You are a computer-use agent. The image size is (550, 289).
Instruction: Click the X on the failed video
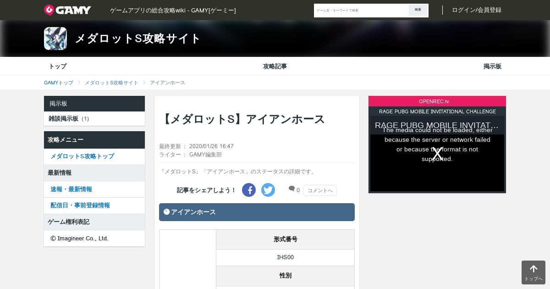tap(437, 154)
